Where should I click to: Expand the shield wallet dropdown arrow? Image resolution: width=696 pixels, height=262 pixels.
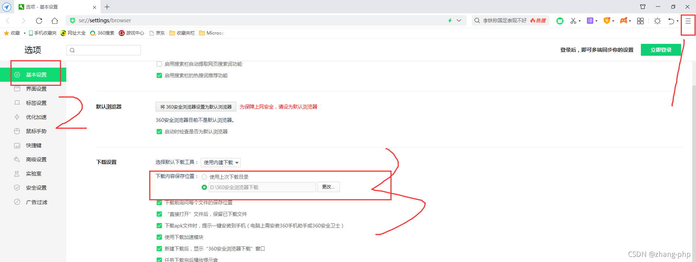613,21
